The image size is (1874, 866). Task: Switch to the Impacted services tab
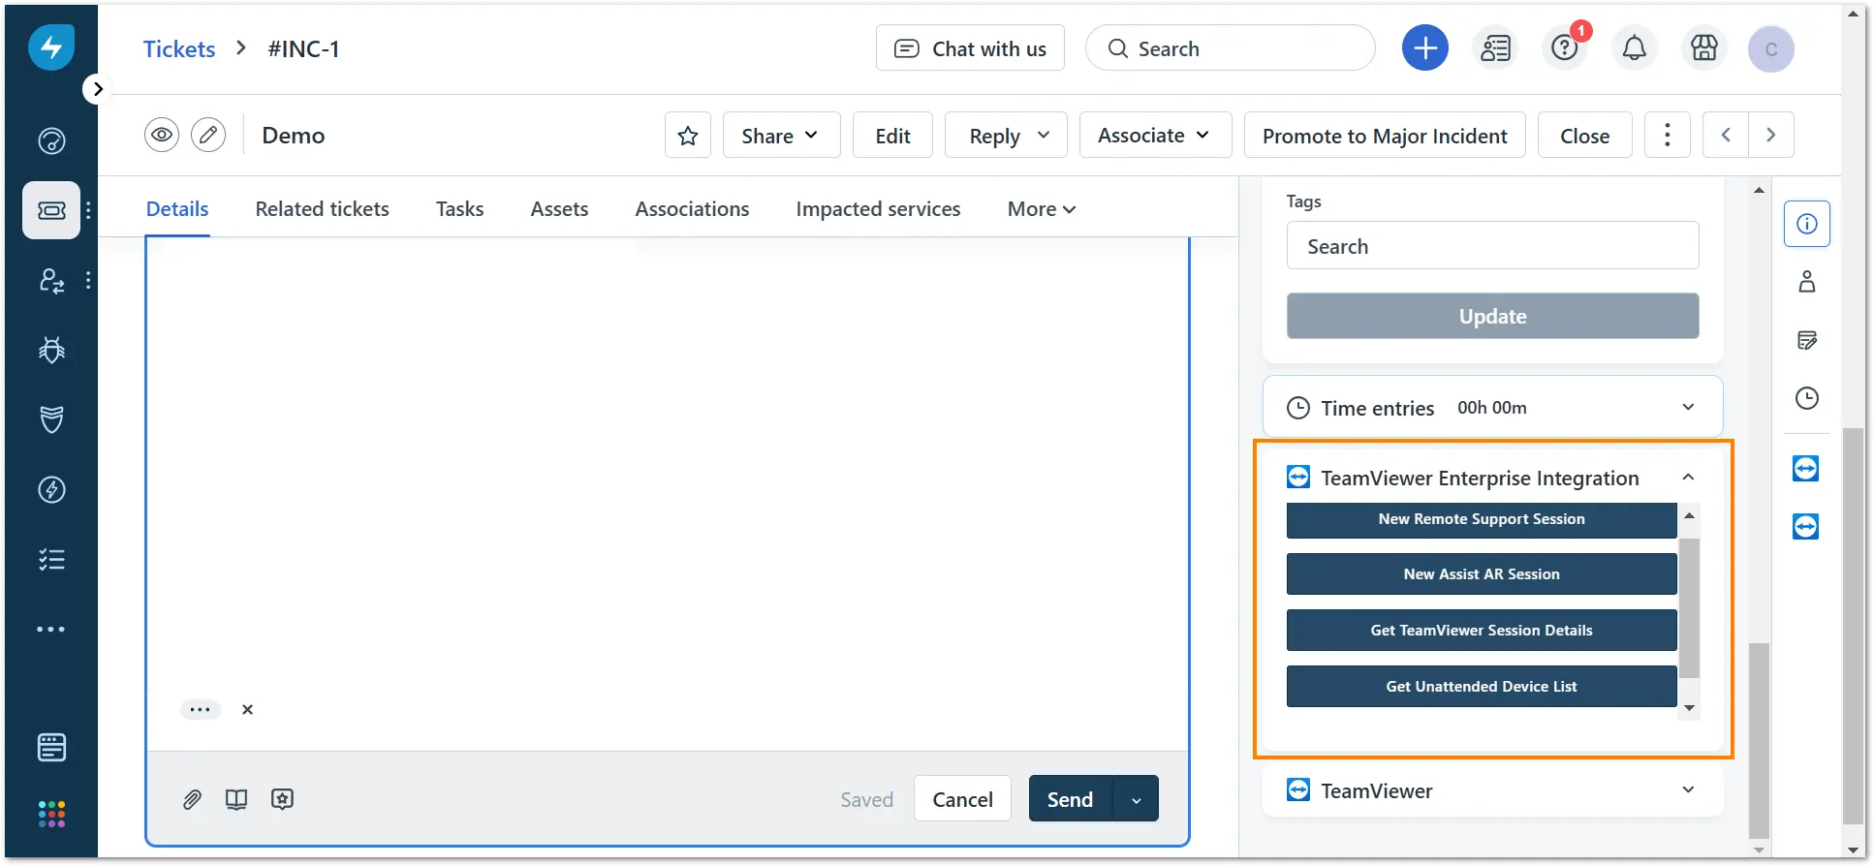pos(878,209)
